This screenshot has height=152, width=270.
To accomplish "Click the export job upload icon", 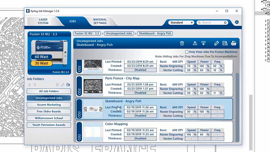I will 195,43.
